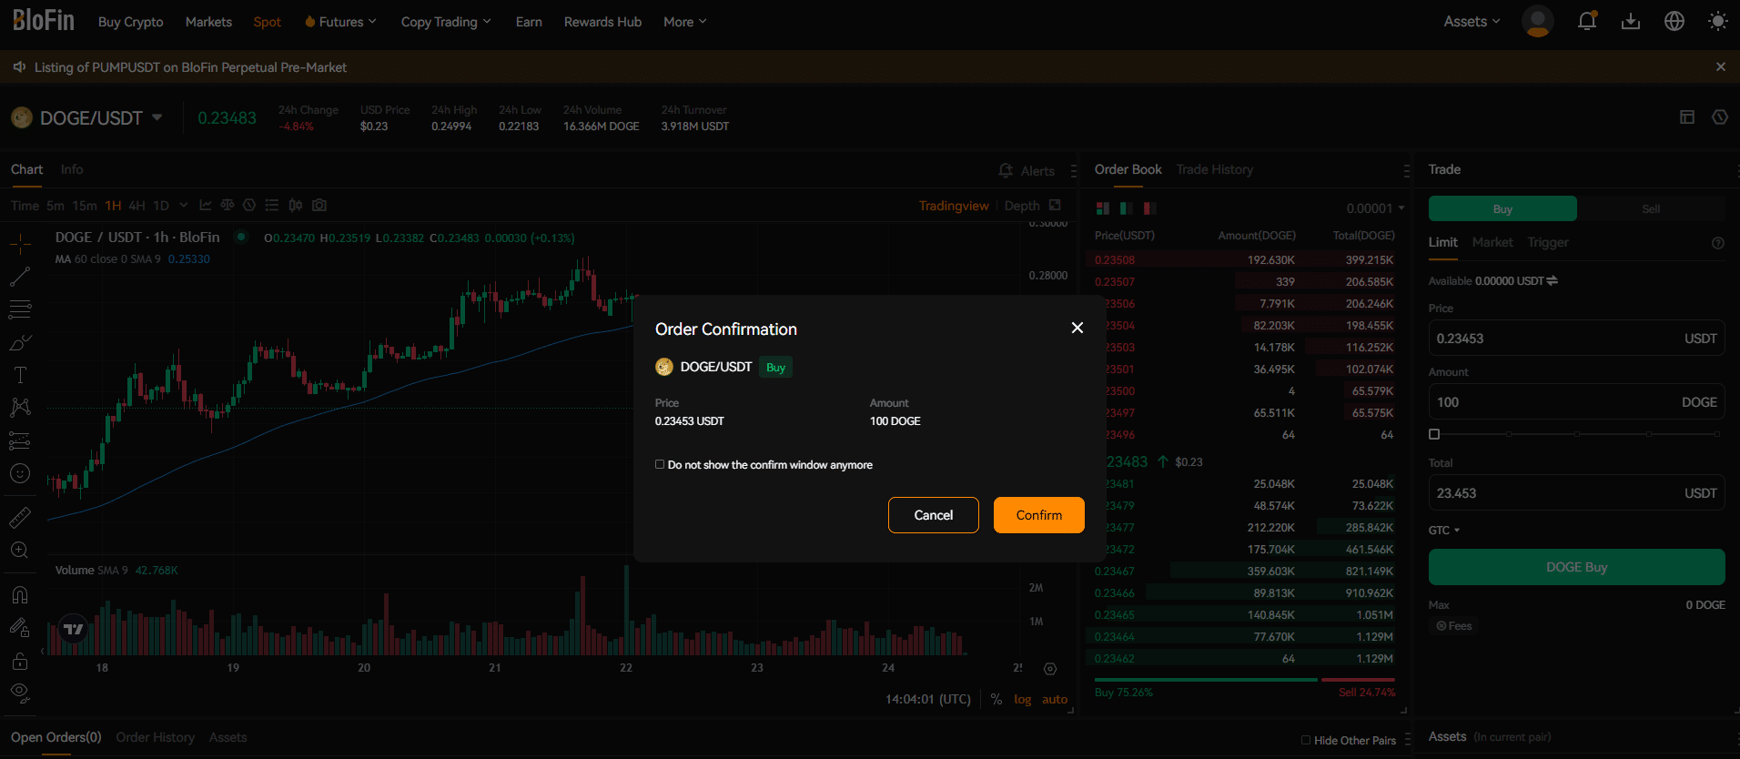Open chart type line icon in toolbar

pos(206,206)
